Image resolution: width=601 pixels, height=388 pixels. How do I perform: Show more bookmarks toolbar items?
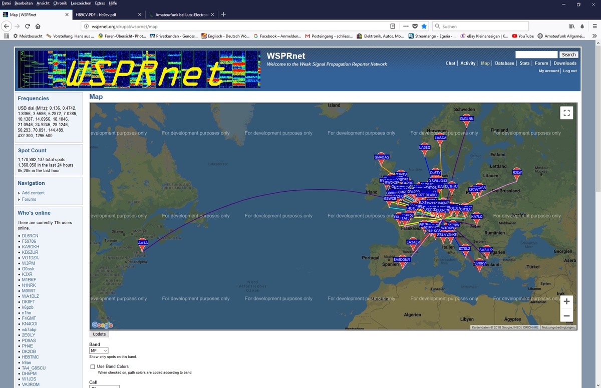pyautogui.click(x=595, y=36)
